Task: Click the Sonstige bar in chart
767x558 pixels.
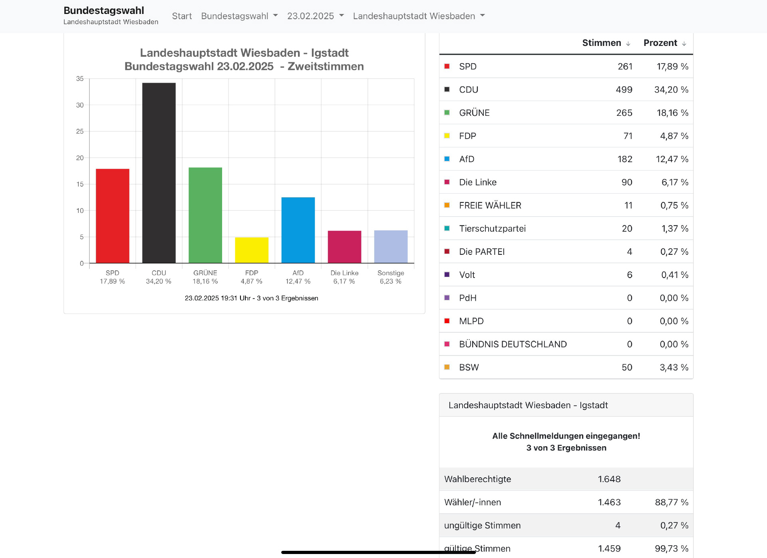Action: [391, 246]
